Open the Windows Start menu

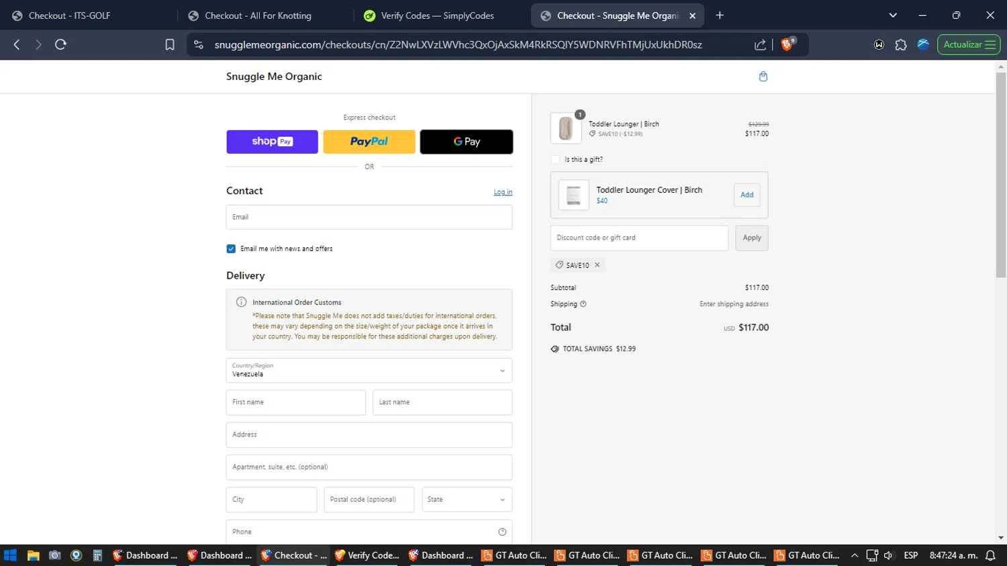click(x=10, y=555)
